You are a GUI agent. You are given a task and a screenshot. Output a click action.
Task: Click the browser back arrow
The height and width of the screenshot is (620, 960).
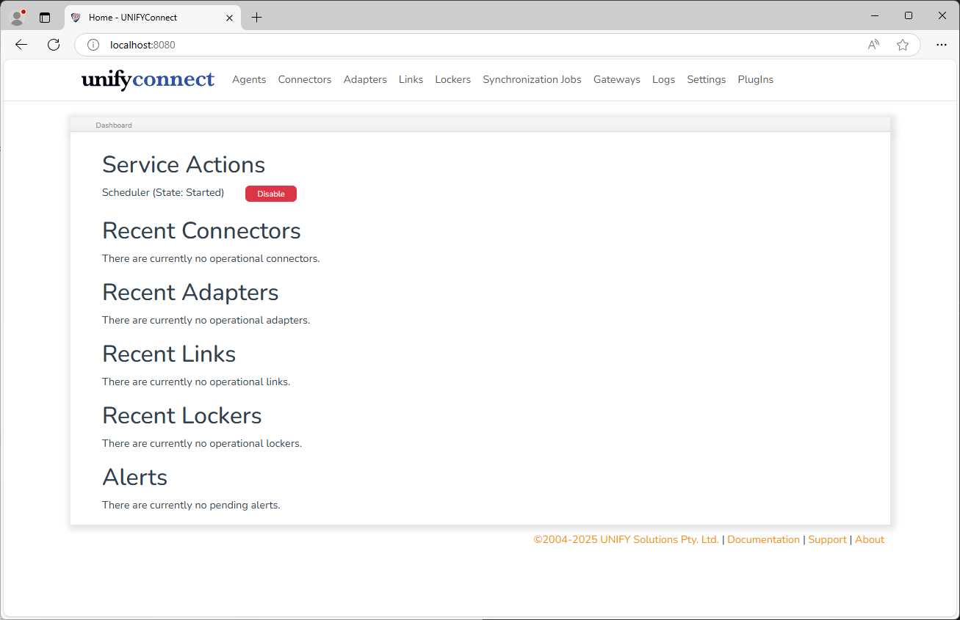(21, 45)
